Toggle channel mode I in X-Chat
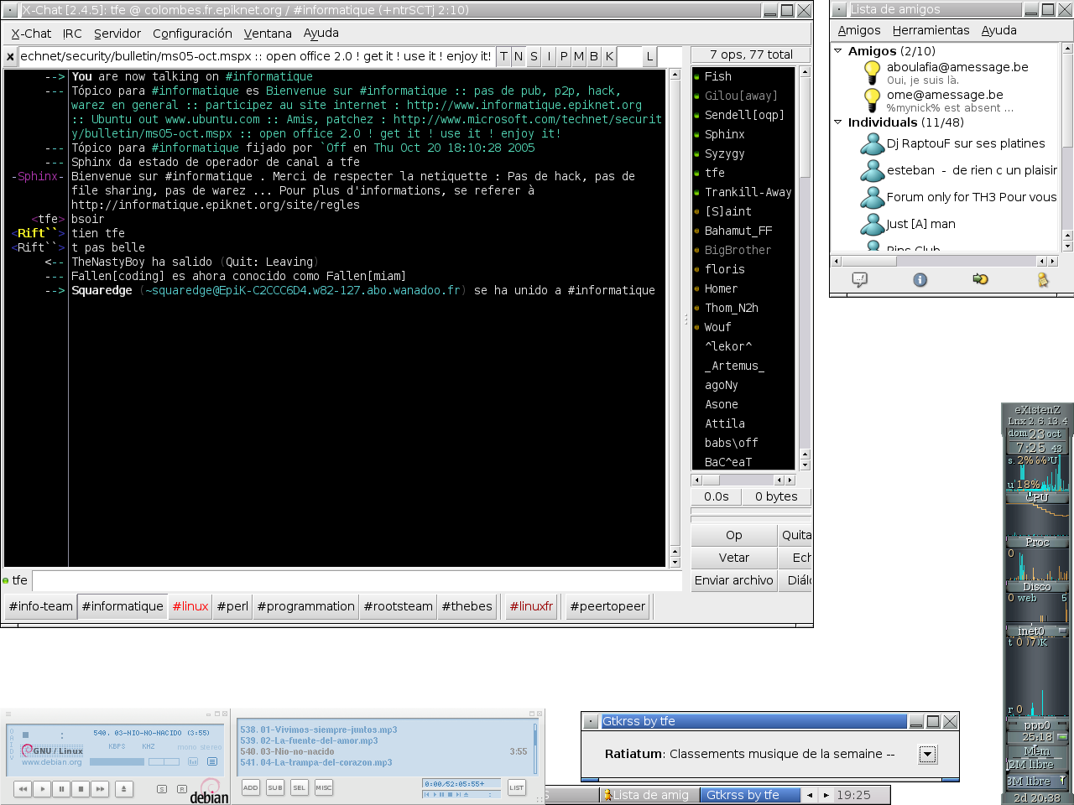Screen dimensions: 1074x805 tap(549, 56)
